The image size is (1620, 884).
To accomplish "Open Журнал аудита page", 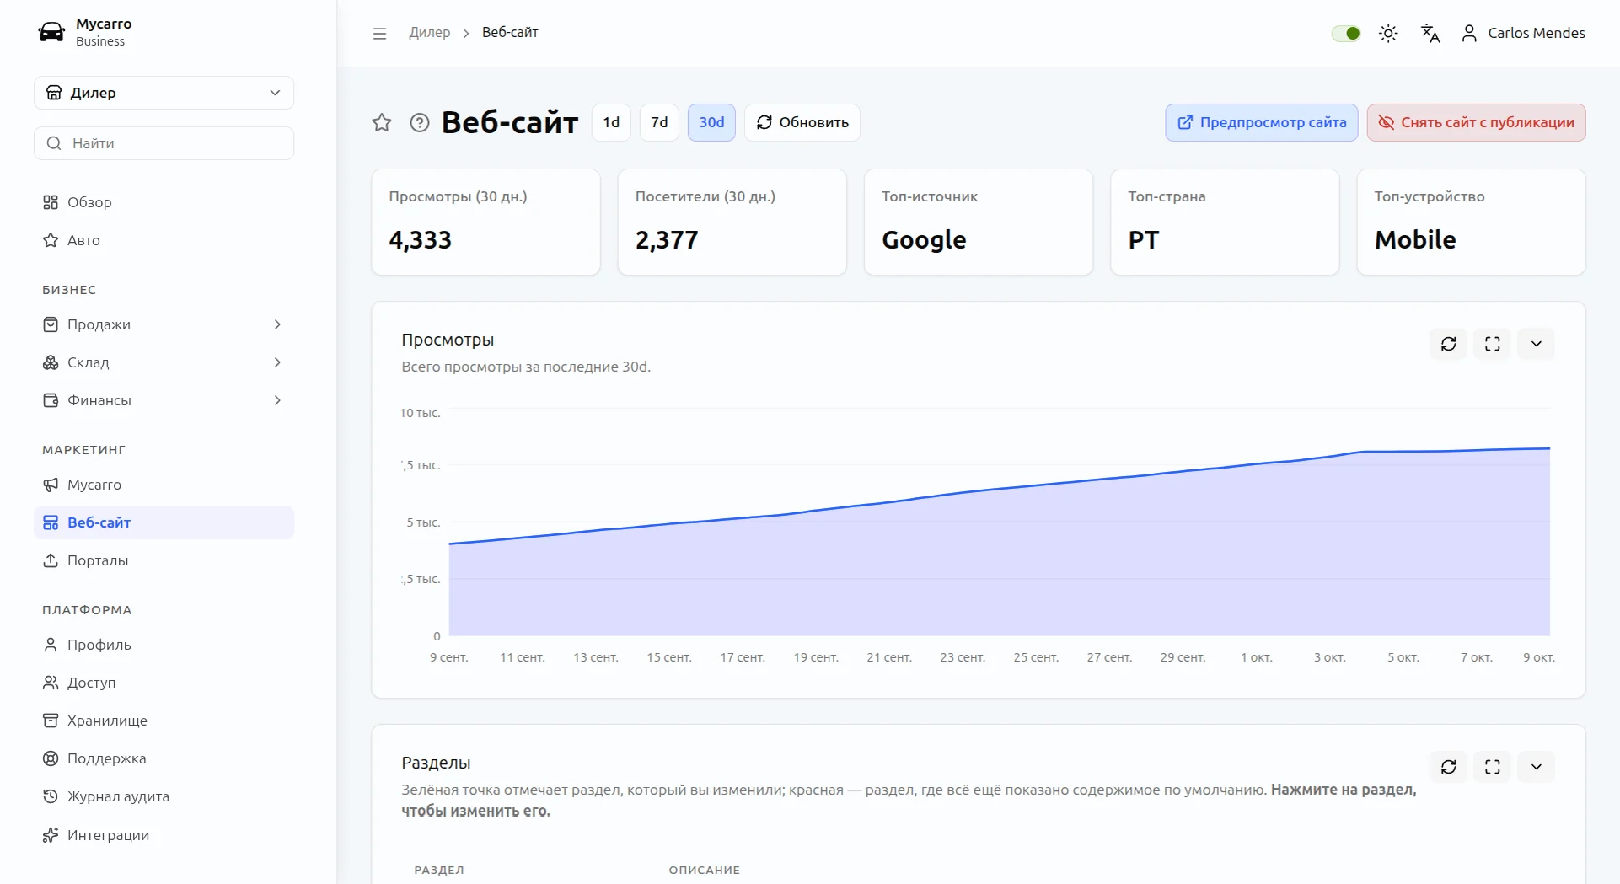I will pos(164,796).
